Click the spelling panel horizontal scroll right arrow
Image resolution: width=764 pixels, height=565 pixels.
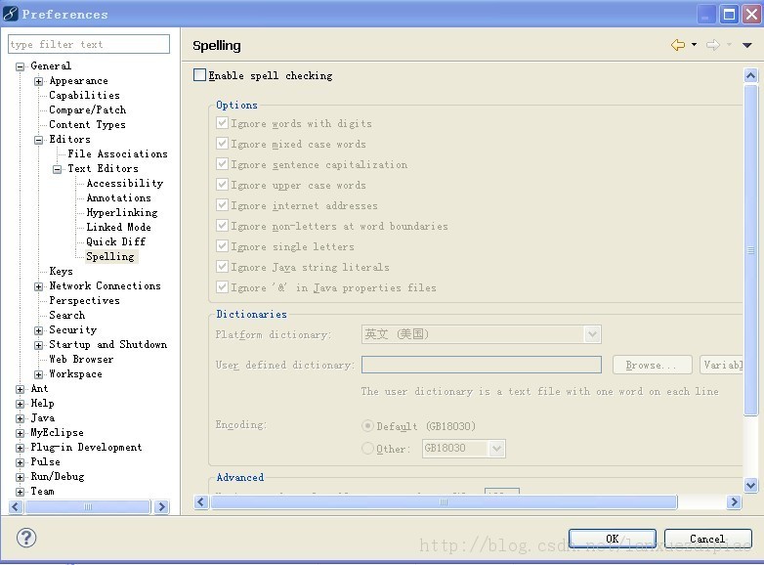(x=734, y=501)
